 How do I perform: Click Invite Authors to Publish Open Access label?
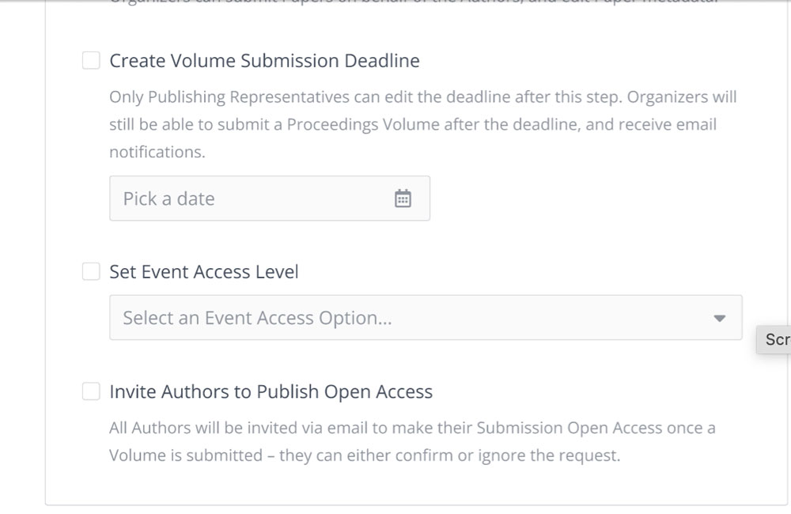271,391
